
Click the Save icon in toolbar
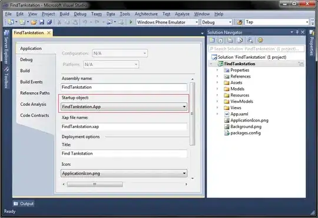coord(42,22)
